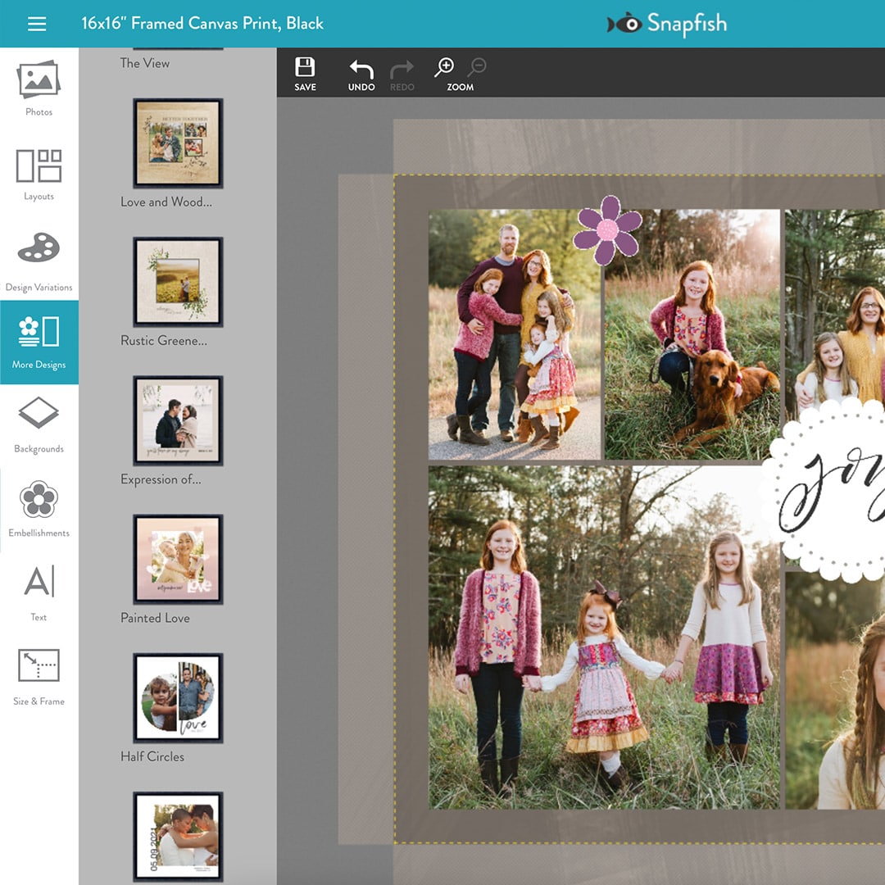Save the canvas project
Image resolution: width=885 pixels, height=885 pixels.
[x=304, y=72]
